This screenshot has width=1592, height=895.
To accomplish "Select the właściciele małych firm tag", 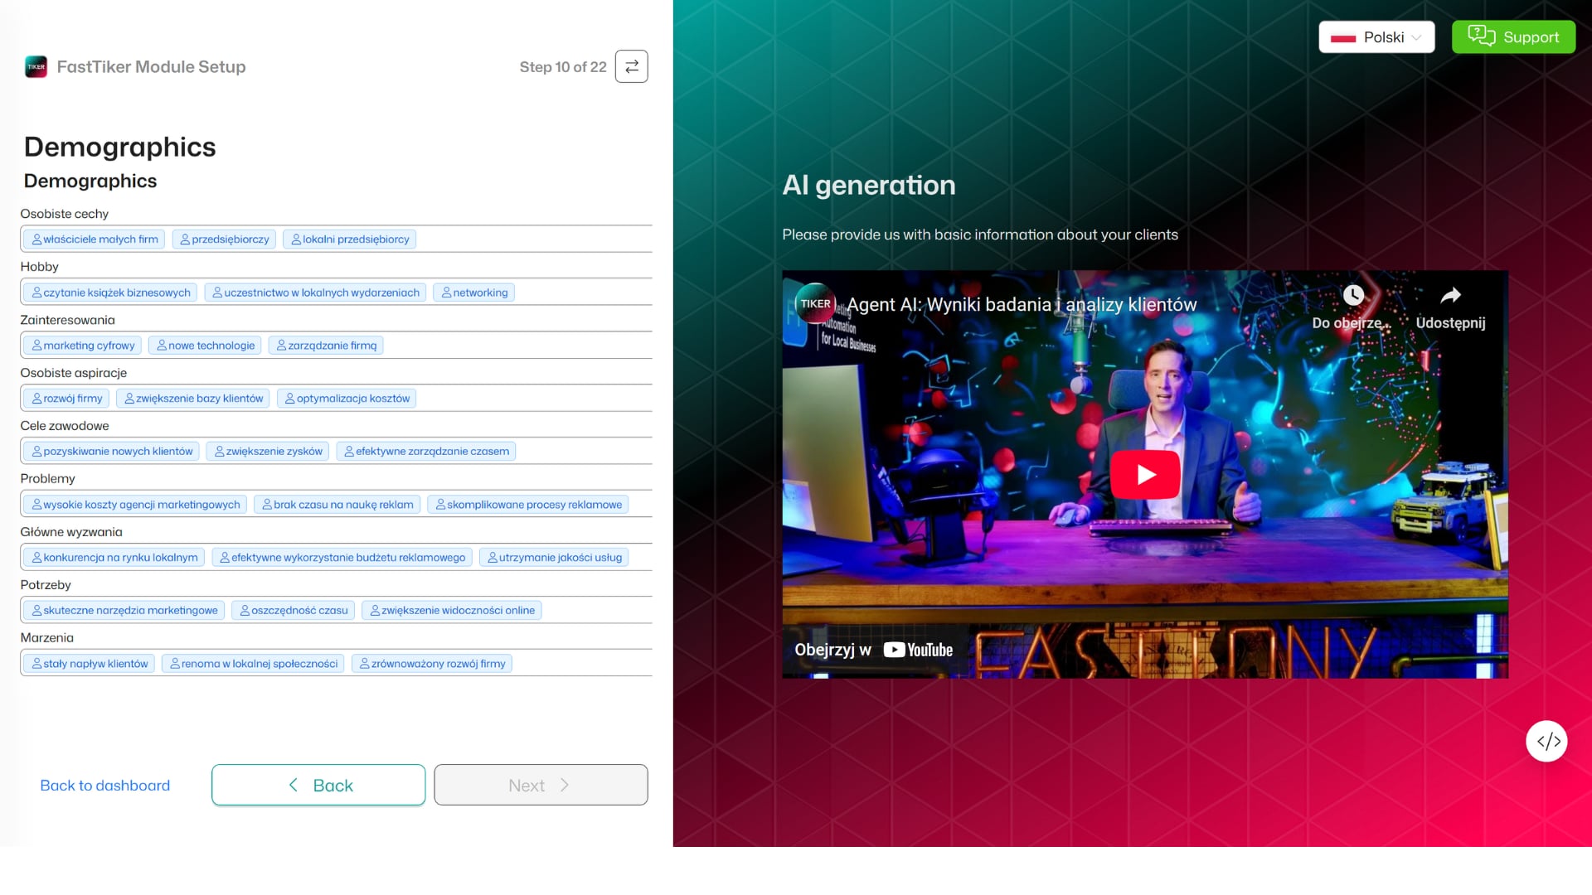I will 95,239.
